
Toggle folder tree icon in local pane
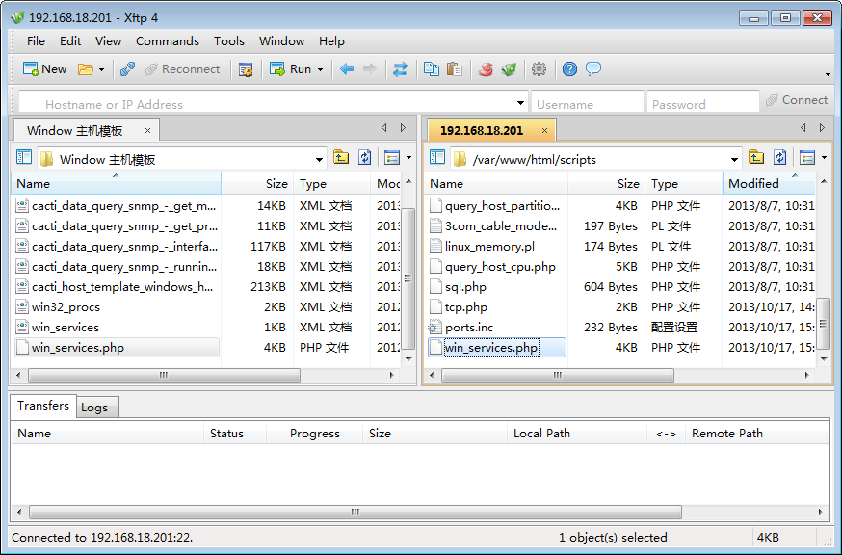[x=24, y=157]
